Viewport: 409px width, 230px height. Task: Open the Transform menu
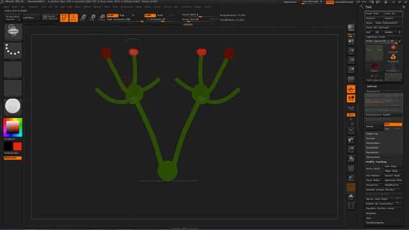coord(186,7)
